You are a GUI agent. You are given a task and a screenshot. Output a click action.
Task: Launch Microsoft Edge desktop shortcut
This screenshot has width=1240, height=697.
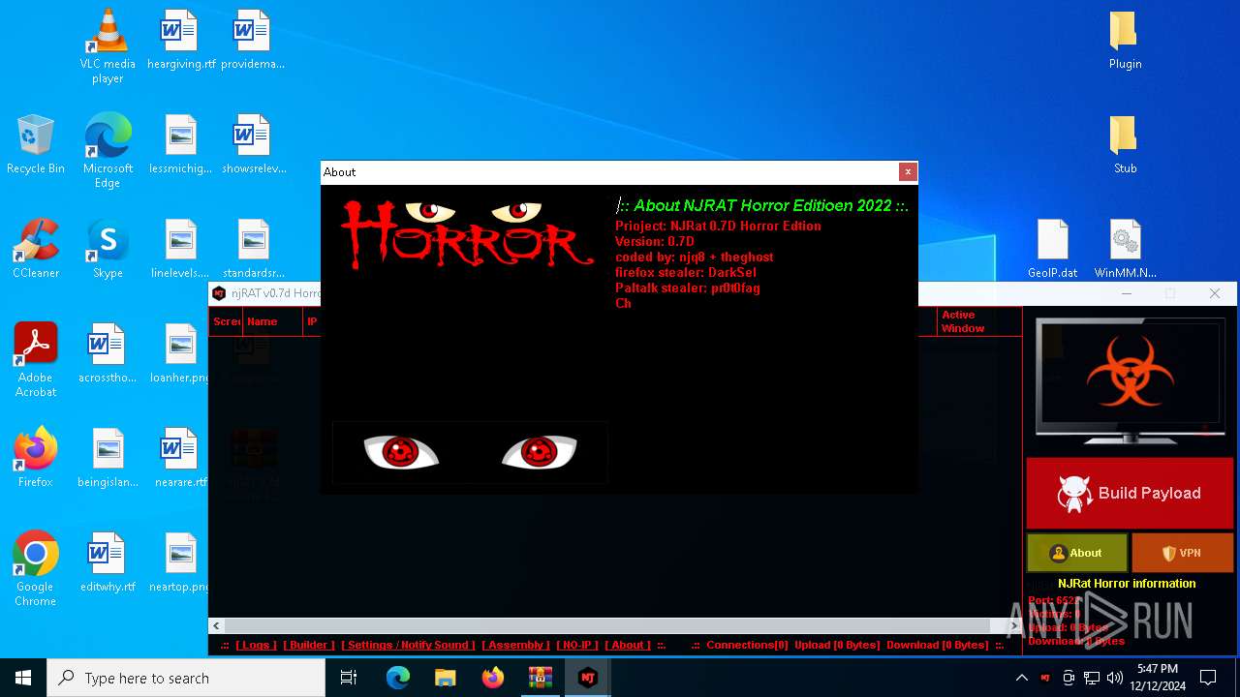[x=108, y=151]
